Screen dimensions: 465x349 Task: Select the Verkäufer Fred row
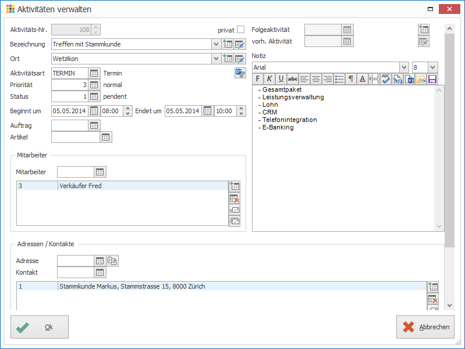122,186
